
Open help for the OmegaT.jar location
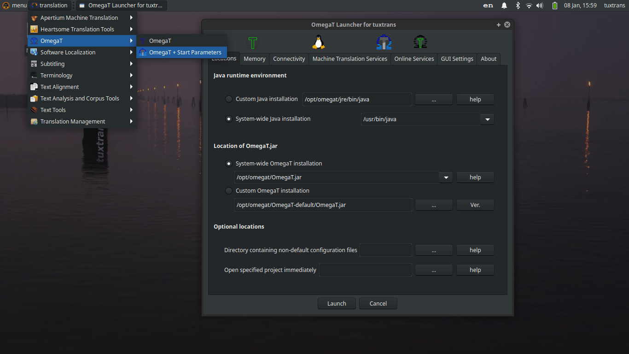click(475, 177)
